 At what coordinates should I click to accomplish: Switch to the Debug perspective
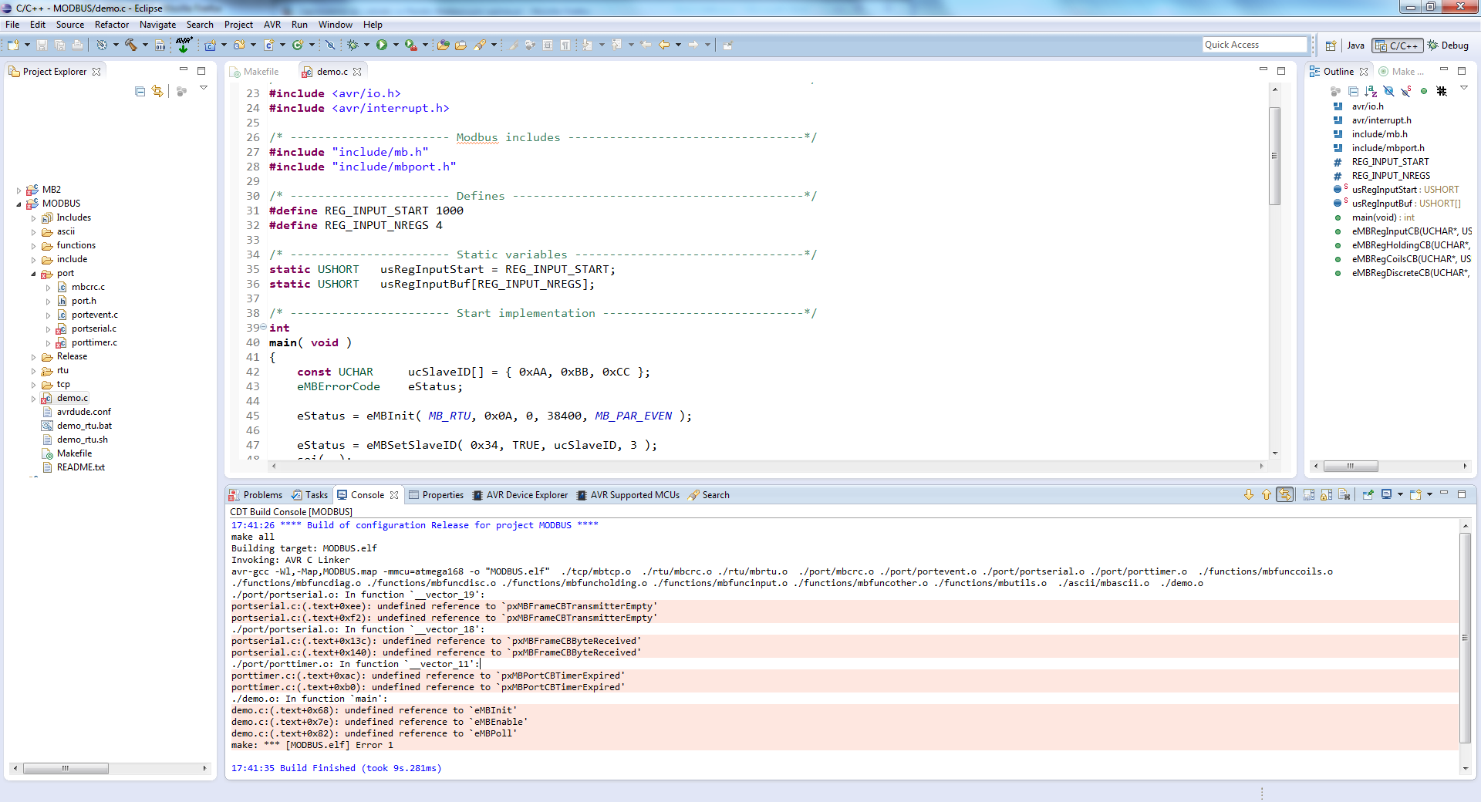pos(1448,45)
